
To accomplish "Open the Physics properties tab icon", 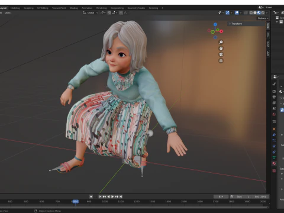I will (x=274, y=146).
